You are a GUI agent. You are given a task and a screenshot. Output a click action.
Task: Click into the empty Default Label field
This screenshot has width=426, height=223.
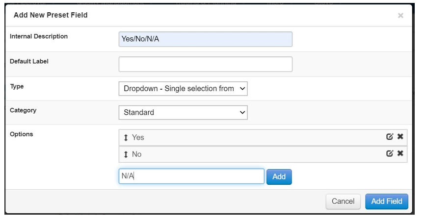(x=205, y=64)
